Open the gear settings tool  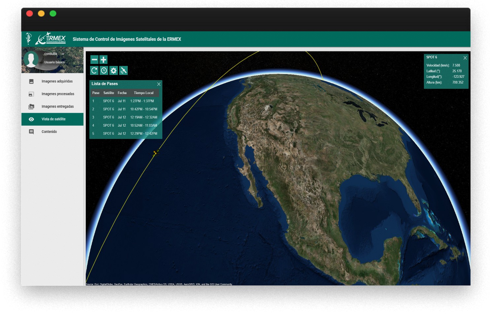pyautogui.click(x=114, y=71)
